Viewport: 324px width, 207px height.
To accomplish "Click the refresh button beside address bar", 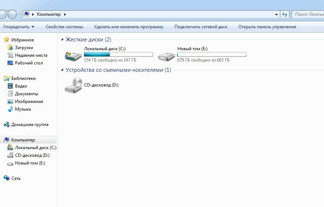I will tap(285, 14).
